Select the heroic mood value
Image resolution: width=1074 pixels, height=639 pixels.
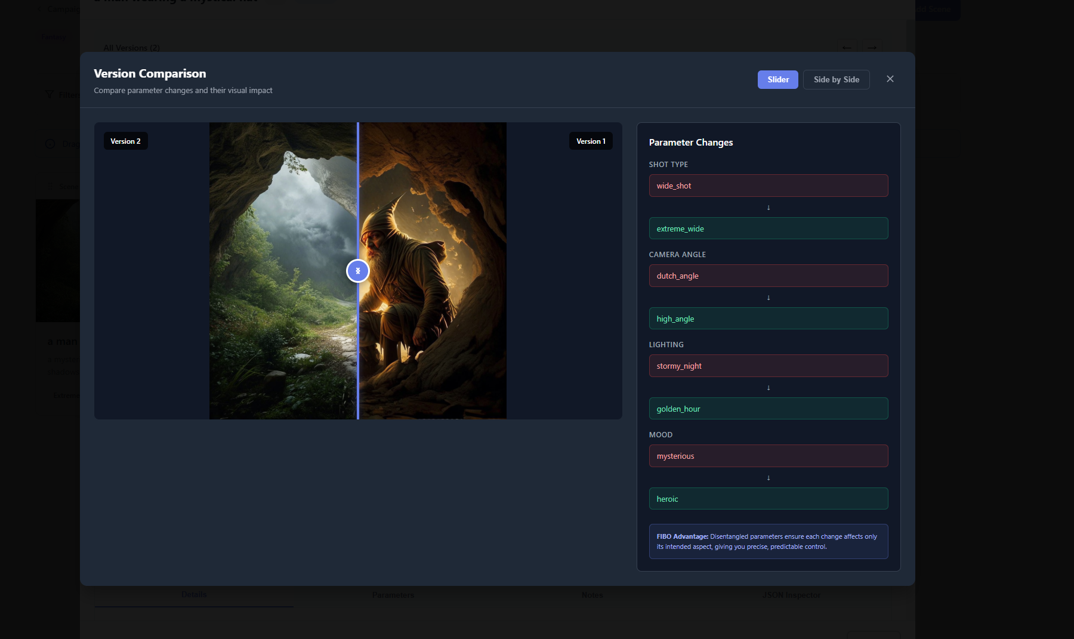pos(769,499)
